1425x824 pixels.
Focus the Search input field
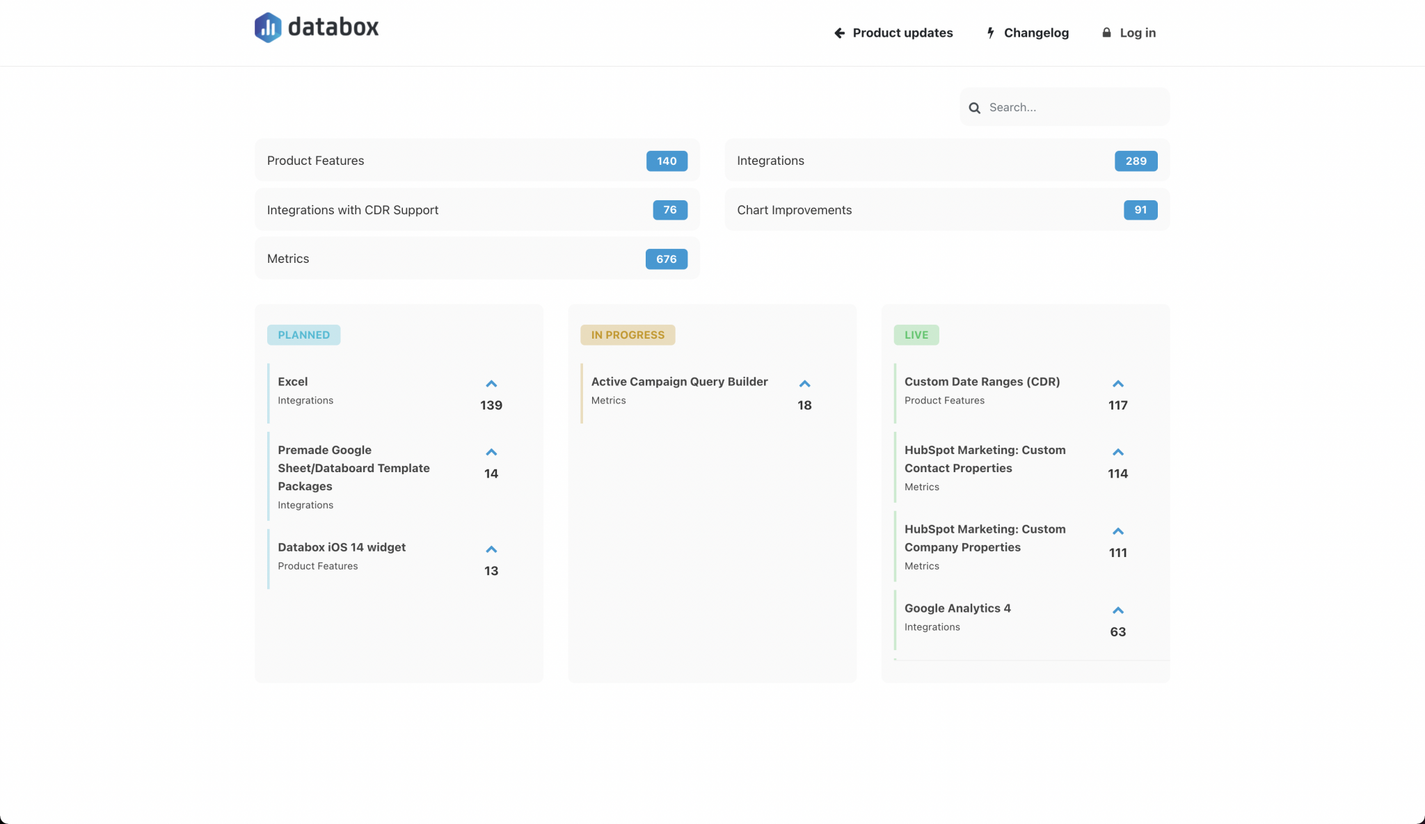pos(1065,107)
